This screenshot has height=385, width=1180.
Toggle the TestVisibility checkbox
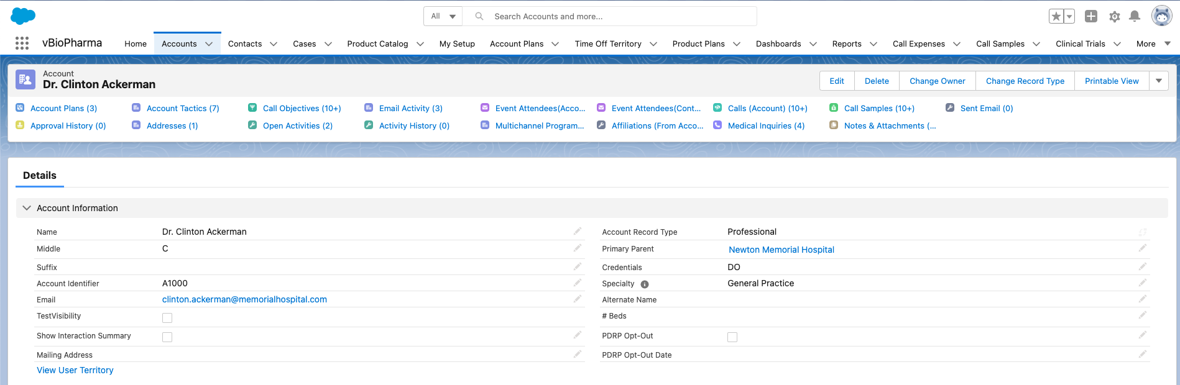click(167, 318)
